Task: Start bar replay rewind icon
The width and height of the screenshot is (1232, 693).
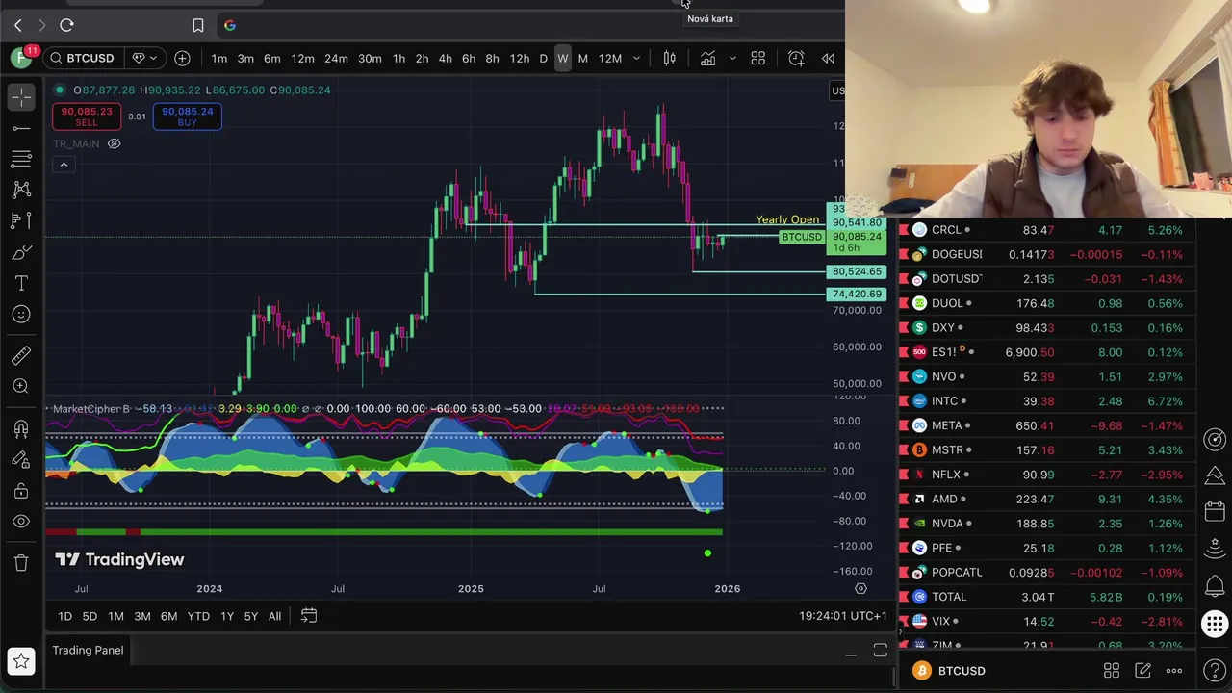Action: pyautogui.click(x=828, y=59)
